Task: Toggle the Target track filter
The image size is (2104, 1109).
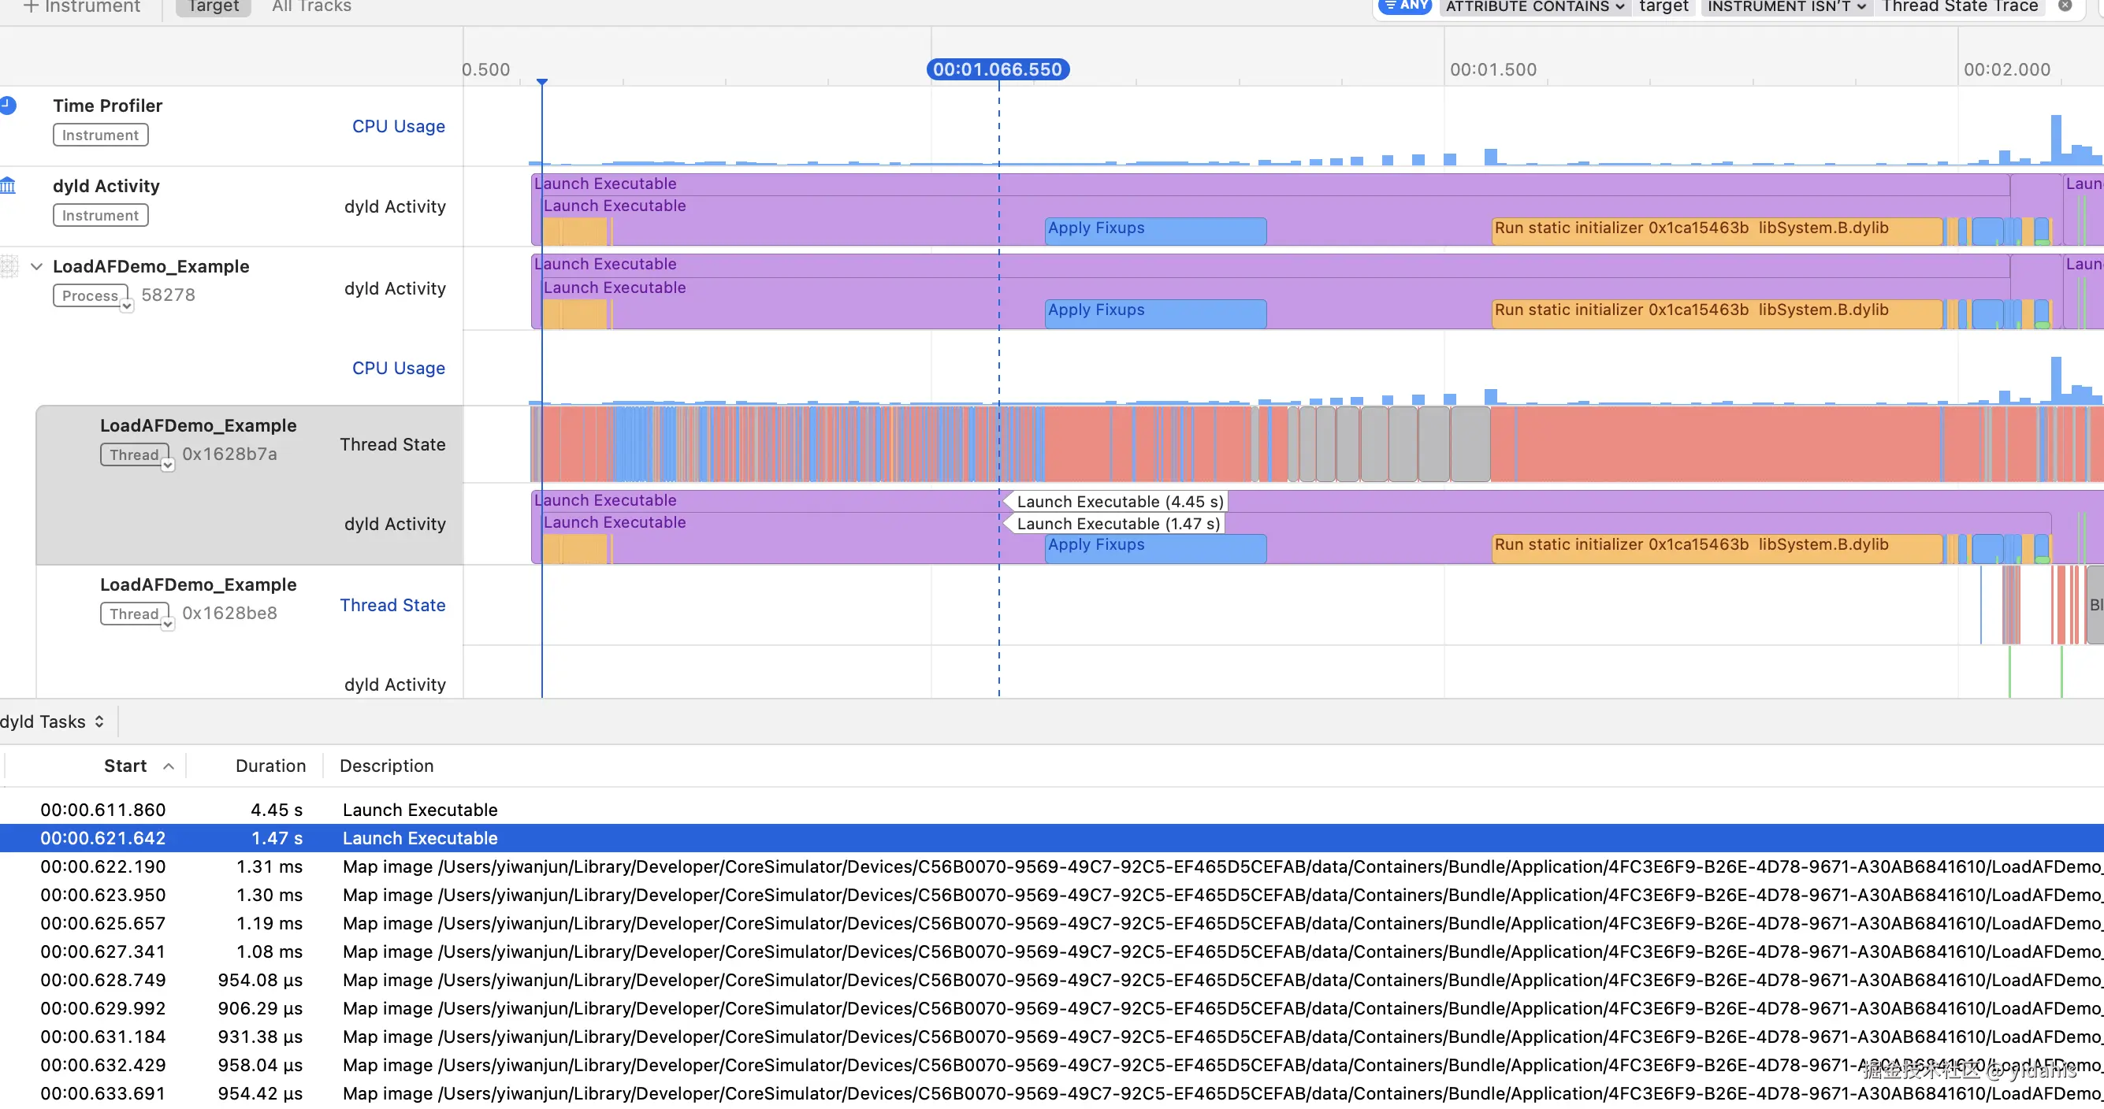Action: 212,6
